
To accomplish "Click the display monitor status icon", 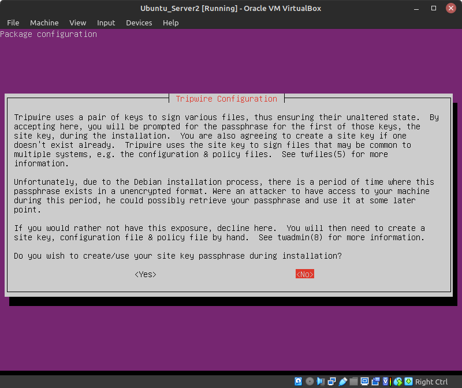I will coord(364,382).
